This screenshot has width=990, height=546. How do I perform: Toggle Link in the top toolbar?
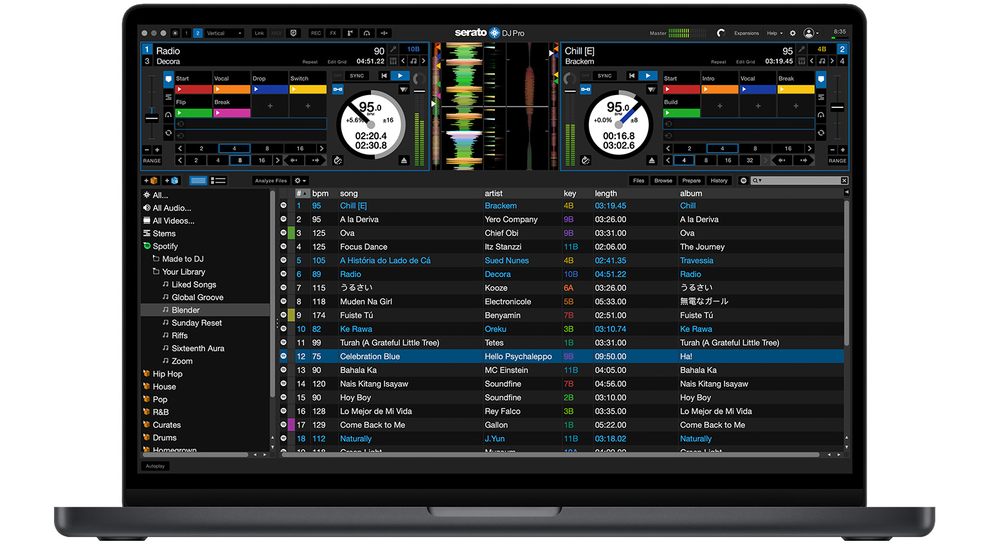(259, 33)
